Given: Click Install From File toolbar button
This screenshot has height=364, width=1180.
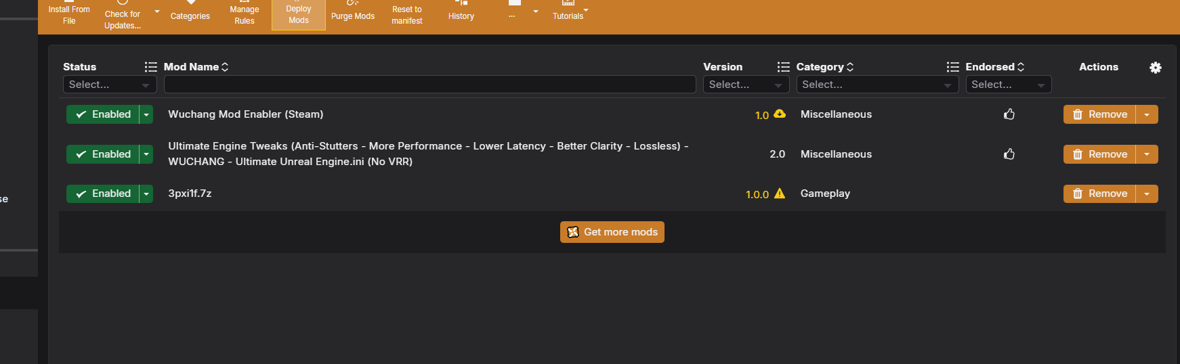Looking at the screenshot, I should pos(69,14).
